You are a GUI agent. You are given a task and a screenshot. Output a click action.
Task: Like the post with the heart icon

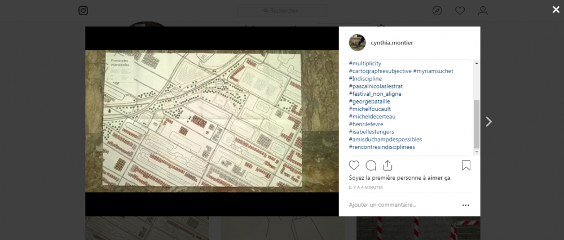click(x=354, y=165)
